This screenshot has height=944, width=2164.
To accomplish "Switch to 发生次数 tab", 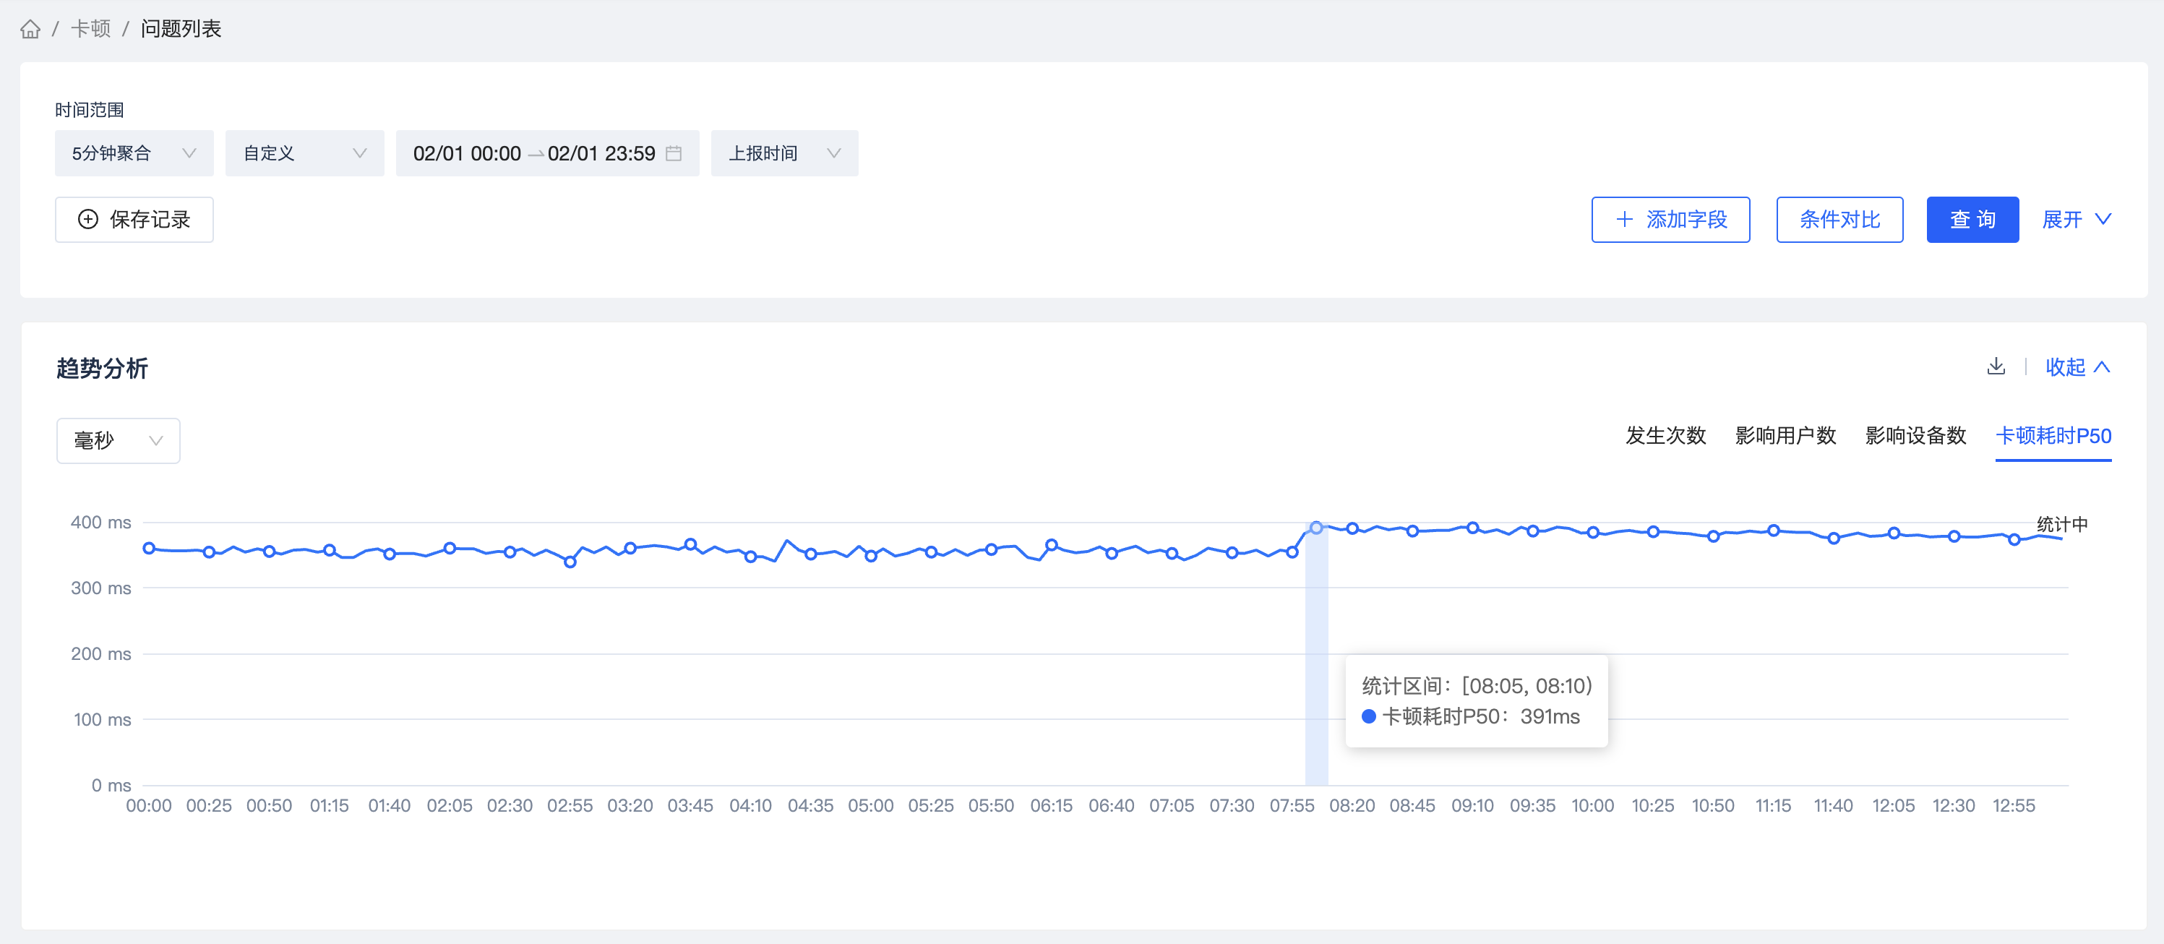I will point(1666,435).
